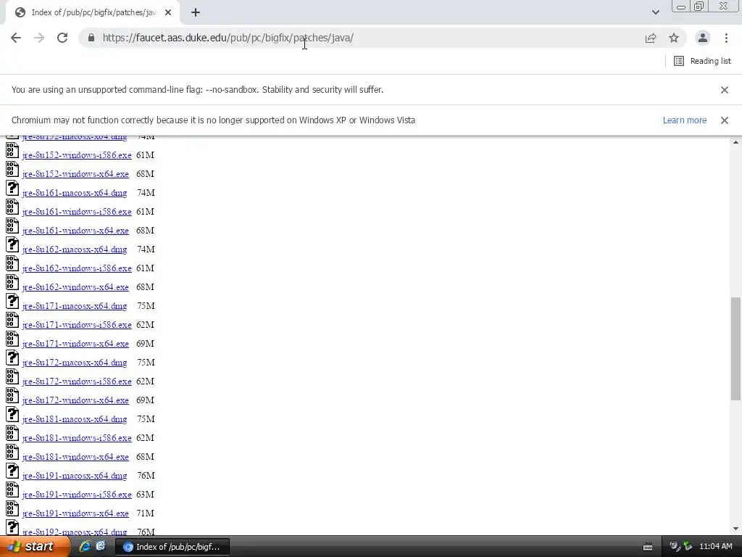This screenshot has width=742, height=557.
Task: Click binary file icon beside jre-8u152-windows-i586.exe
Action: click(12, 151)
